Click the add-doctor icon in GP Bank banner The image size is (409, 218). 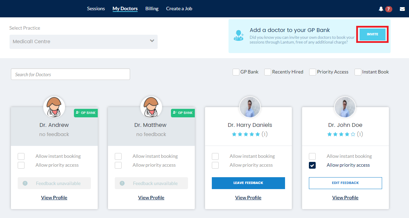point(239,36)
